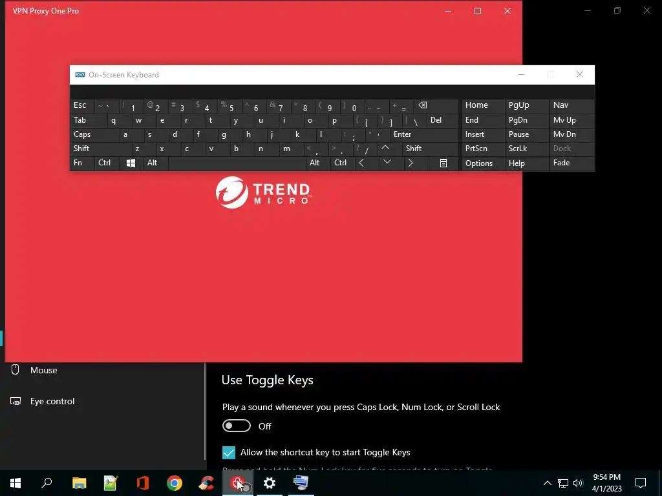Click the Fade key on keyboard
This screenshot has width=662, height=496.
[571, 163]
